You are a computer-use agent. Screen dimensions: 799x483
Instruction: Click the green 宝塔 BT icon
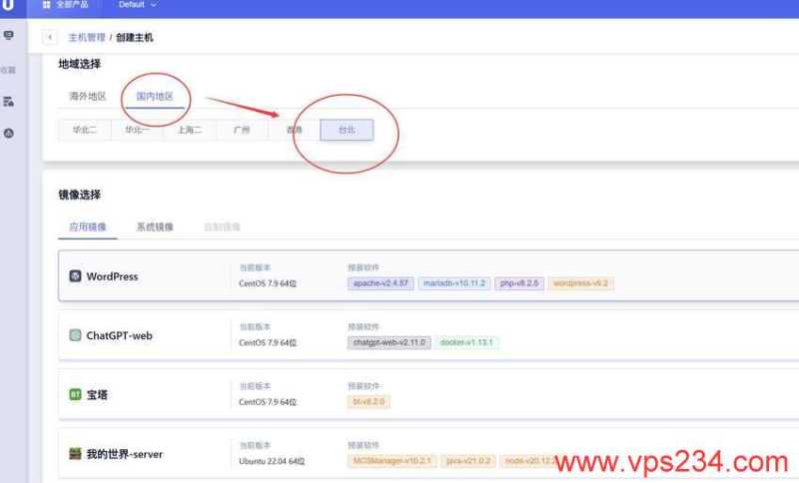click(x=75, y=395)
